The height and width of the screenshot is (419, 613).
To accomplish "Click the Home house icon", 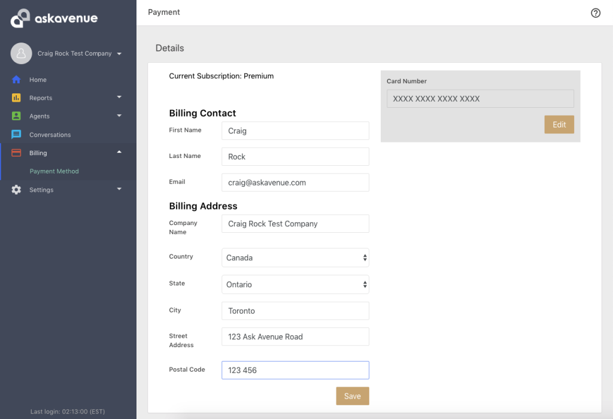I will tap(16, 80).
